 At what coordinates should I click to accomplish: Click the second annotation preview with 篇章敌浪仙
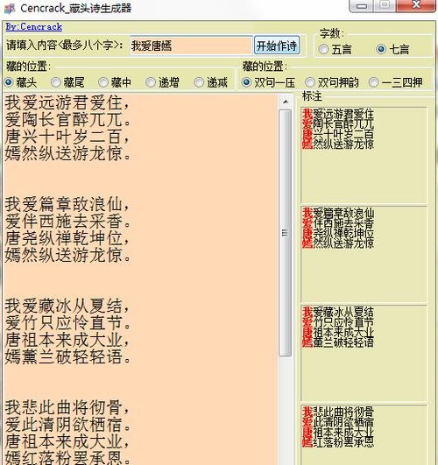click(x=364, y=254)
